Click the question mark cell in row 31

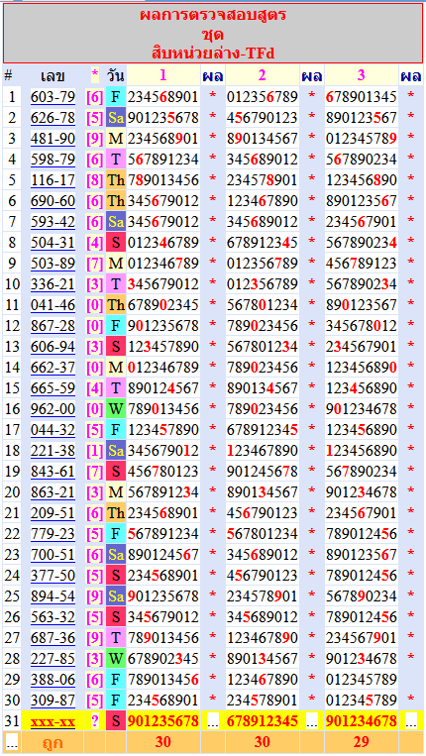click(95, 721)
